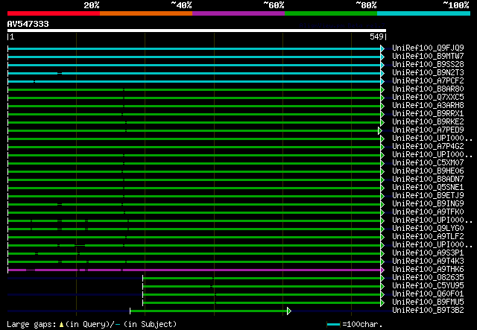Click the arrowhead on the A7PED9 hit bar
This screenshot has width=477, height=330.
tap(380, 130)
